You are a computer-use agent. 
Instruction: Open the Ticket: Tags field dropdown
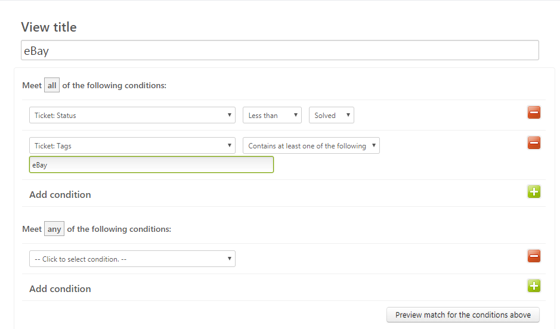[x=132, y=145]
